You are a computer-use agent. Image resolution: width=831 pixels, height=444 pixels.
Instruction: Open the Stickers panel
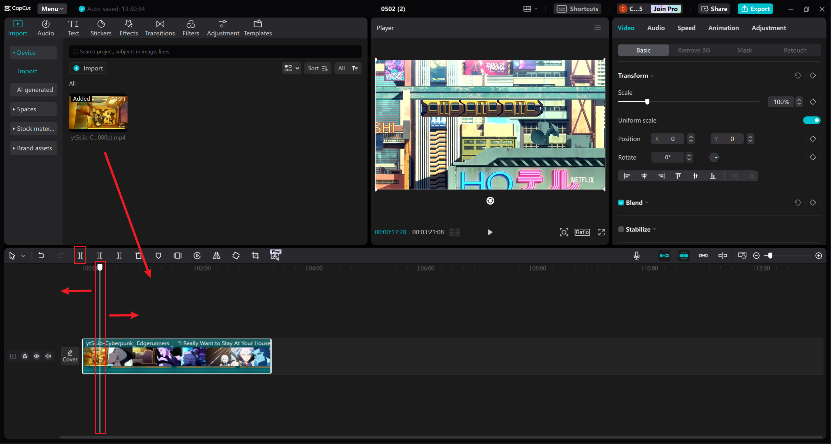click(101, 28)
